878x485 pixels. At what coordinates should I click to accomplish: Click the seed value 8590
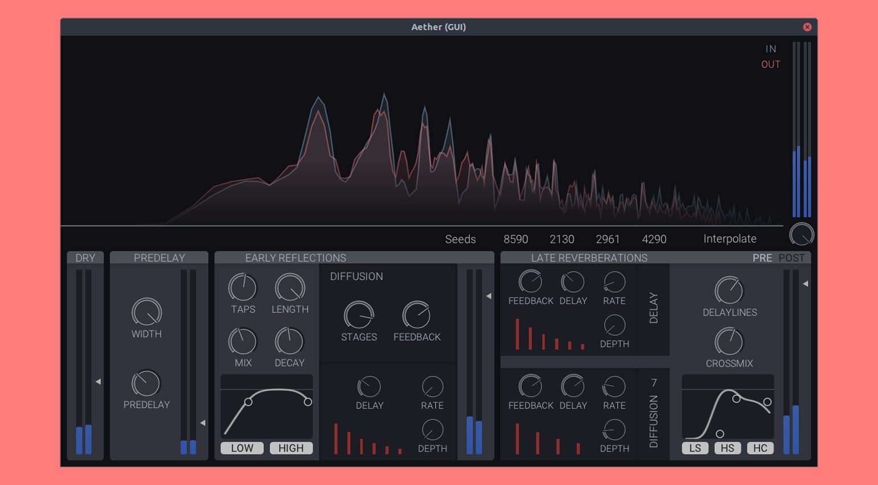click(x=516, y=239)
